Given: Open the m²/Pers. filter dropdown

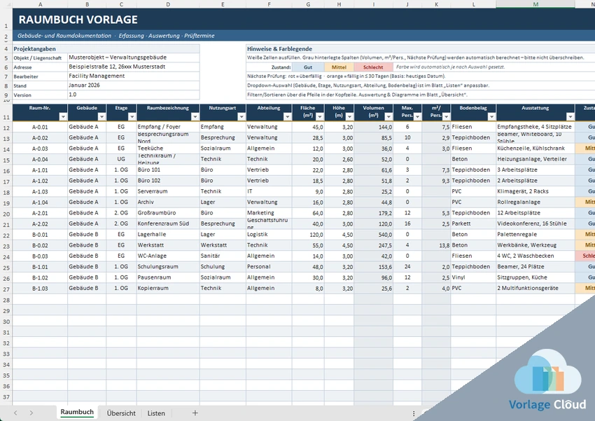Looking at the screenshot, I should pos(446,116).
